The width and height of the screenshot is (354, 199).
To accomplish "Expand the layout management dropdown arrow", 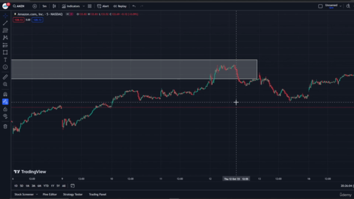I will tap(341, 6).
